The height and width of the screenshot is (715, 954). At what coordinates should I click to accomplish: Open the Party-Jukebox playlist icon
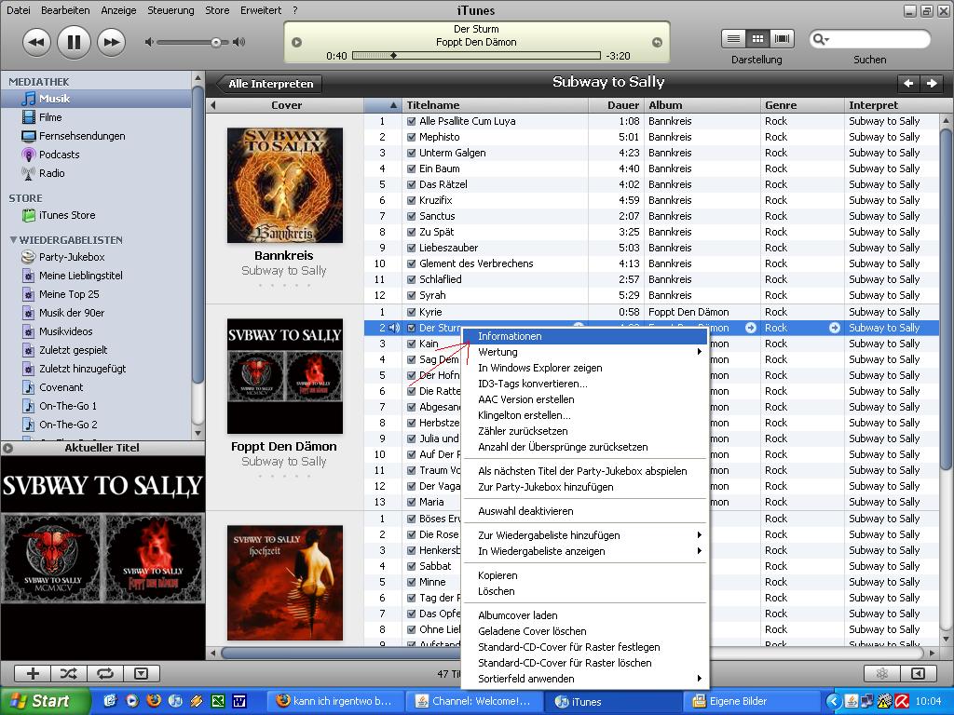coord(28,257)
